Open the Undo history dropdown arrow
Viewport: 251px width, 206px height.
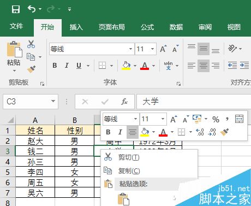40,9
